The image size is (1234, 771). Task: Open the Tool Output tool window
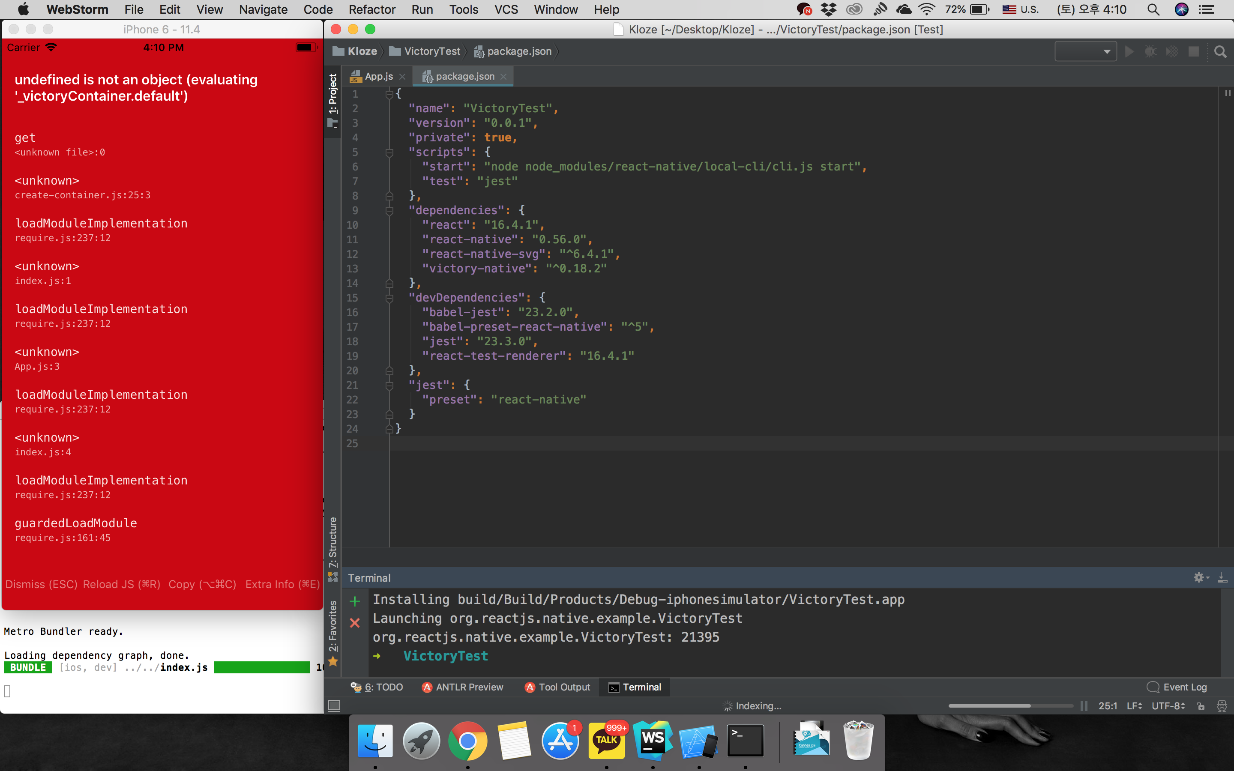pyautogui.click(x=557, y=687)
